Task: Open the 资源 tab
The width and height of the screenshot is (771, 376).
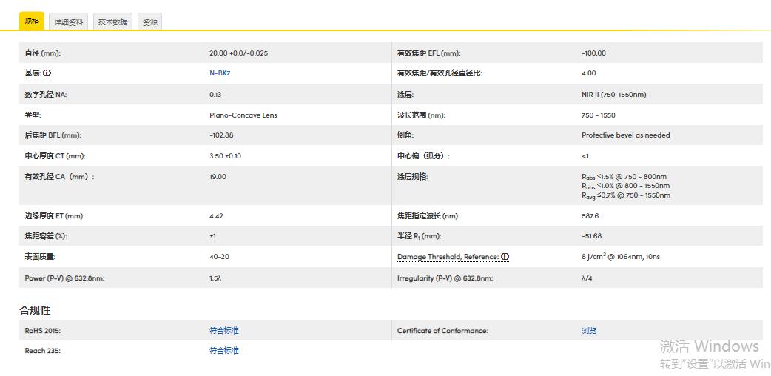Action: point(149,21)
